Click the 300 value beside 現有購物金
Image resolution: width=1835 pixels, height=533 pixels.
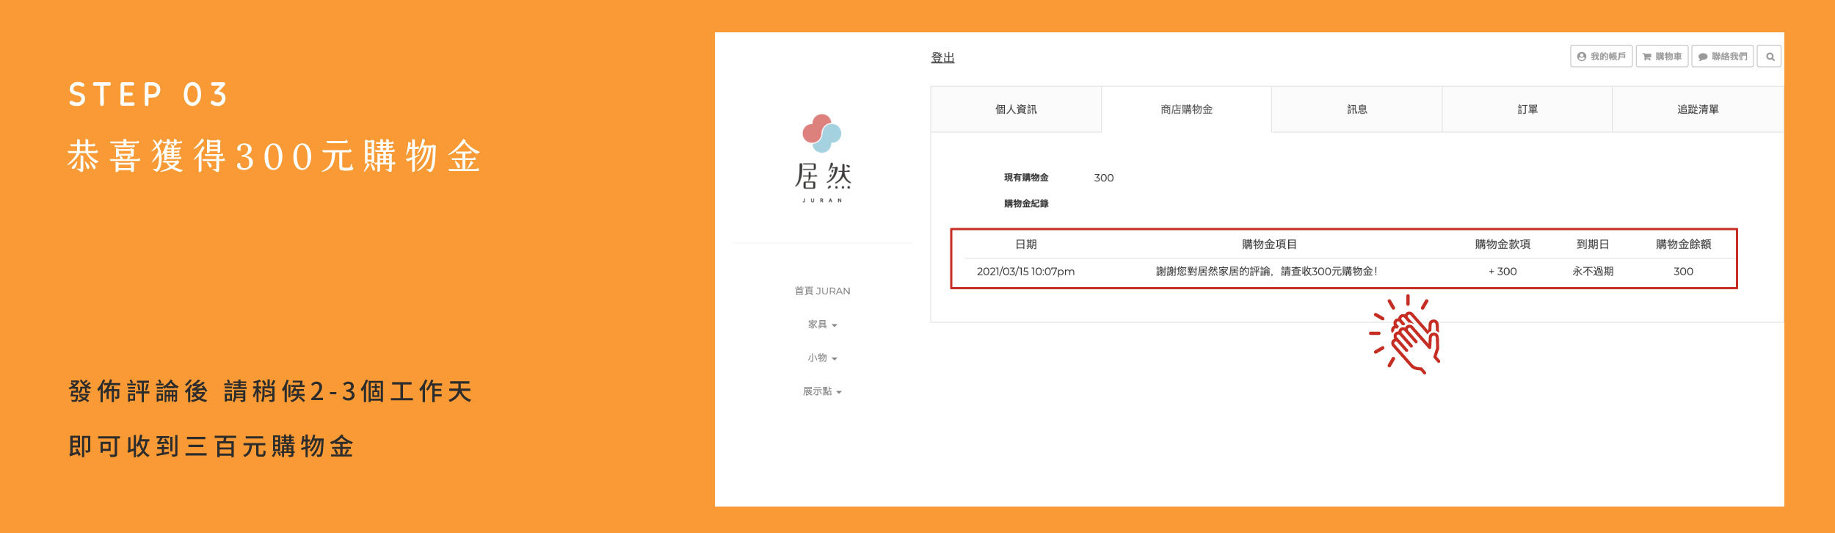coord(1103,178)
